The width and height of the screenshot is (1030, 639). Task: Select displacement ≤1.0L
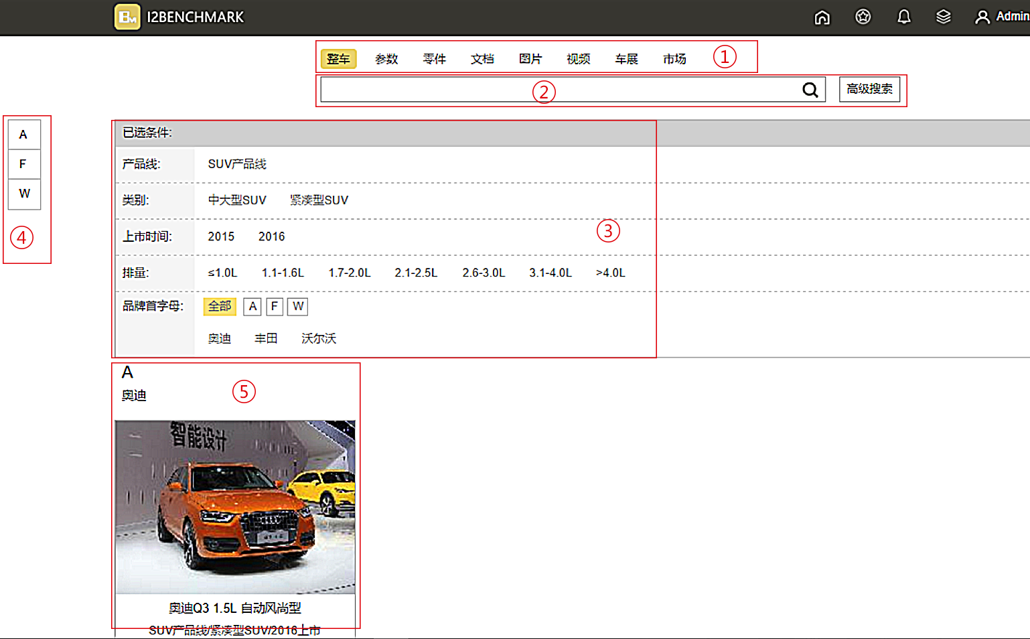(x=222, y=273)
